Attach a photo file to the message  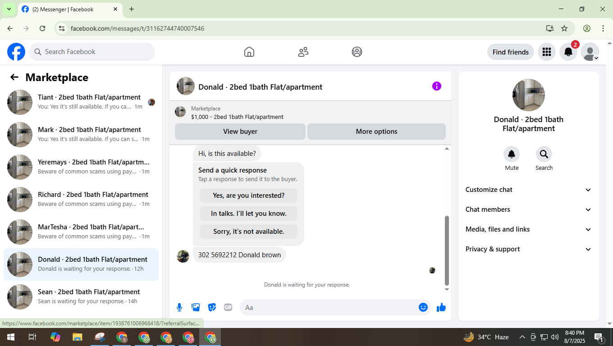click(x=196, y=307)
